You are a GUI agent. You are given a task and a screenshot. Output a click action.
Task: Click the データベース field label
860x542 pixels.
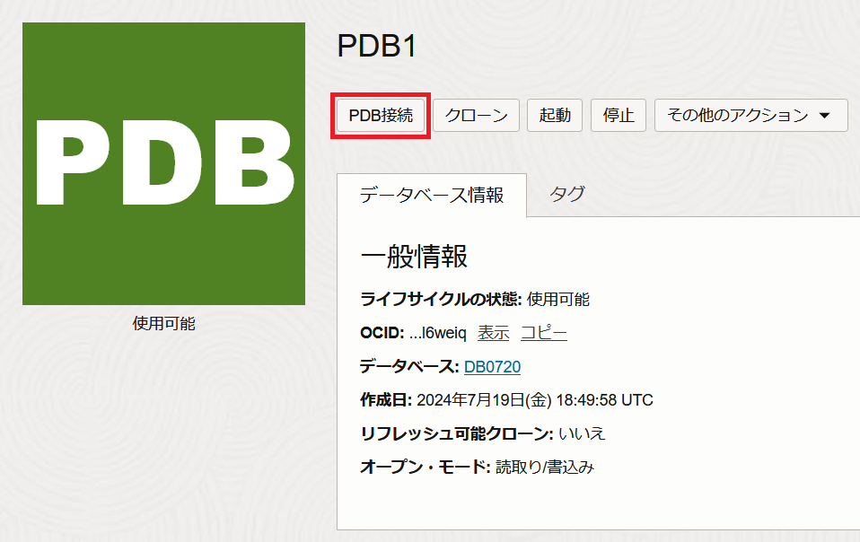(x=409, y=366)
